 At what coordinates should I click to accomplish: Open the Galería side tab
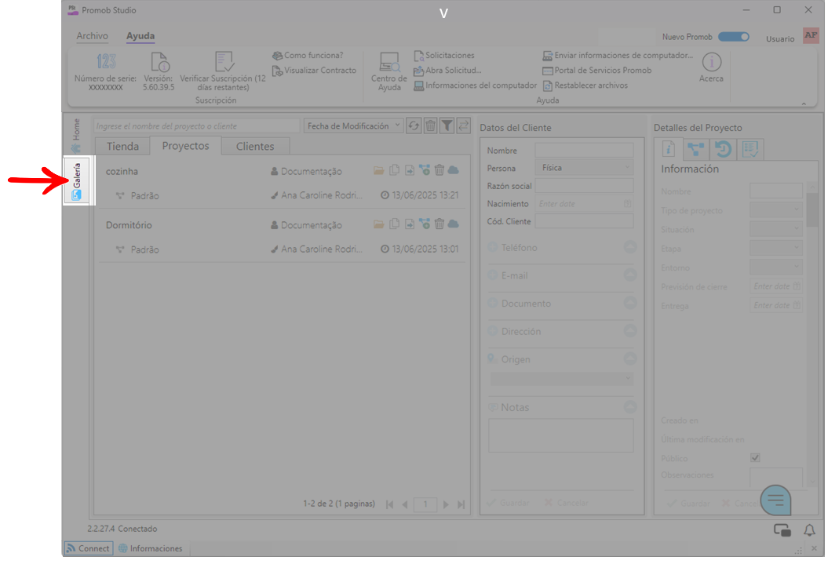[x=77, y=181]
